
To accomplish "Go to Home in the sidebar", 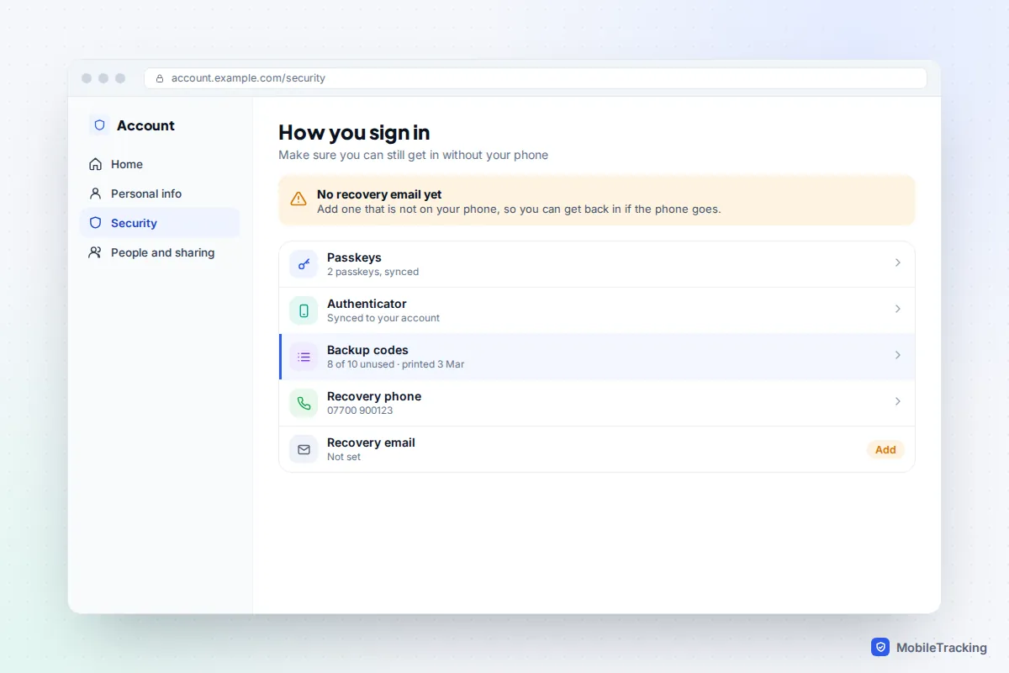I will 160,164.
